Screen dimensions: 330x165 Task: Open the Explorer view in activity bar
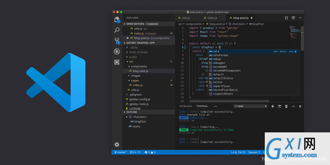[x=117, y=20]
